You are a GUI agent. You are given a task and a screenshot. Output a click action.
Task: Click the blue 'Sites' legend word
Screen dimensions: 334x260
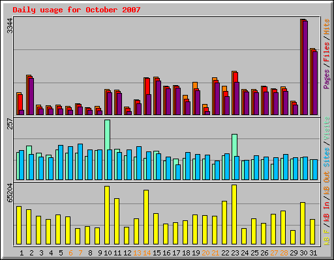point(326,157)
